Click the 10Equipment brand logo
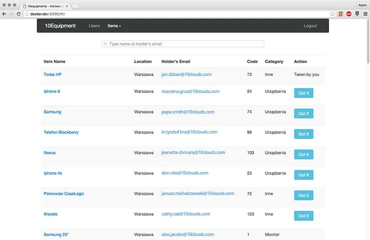Image resolution: width=370 pixels, height=240 pixels. pos(60,26)
